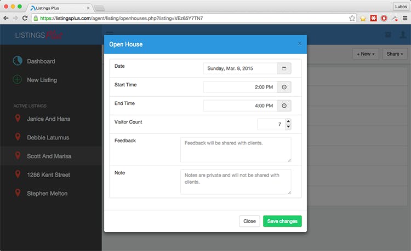Click the red asterisk extension icon
Screen dimensions: 411x251
coord(374,18)
